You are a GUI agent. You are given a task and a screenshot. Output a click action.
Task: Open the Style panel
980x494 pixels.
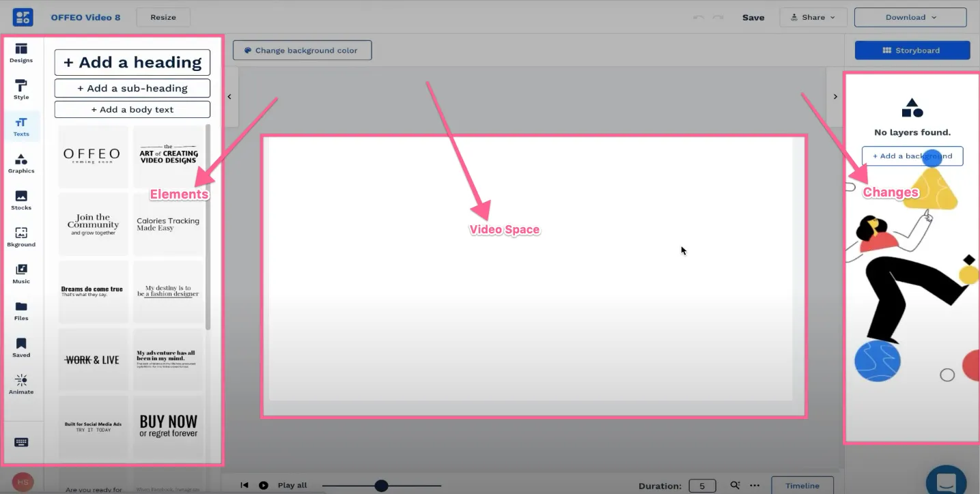coord(21,89)
